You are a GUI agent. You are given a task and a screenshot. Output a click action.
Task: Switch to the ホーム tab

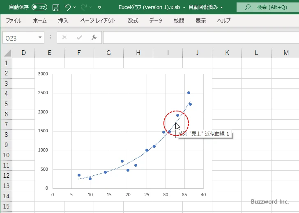[x=40, y=20]
